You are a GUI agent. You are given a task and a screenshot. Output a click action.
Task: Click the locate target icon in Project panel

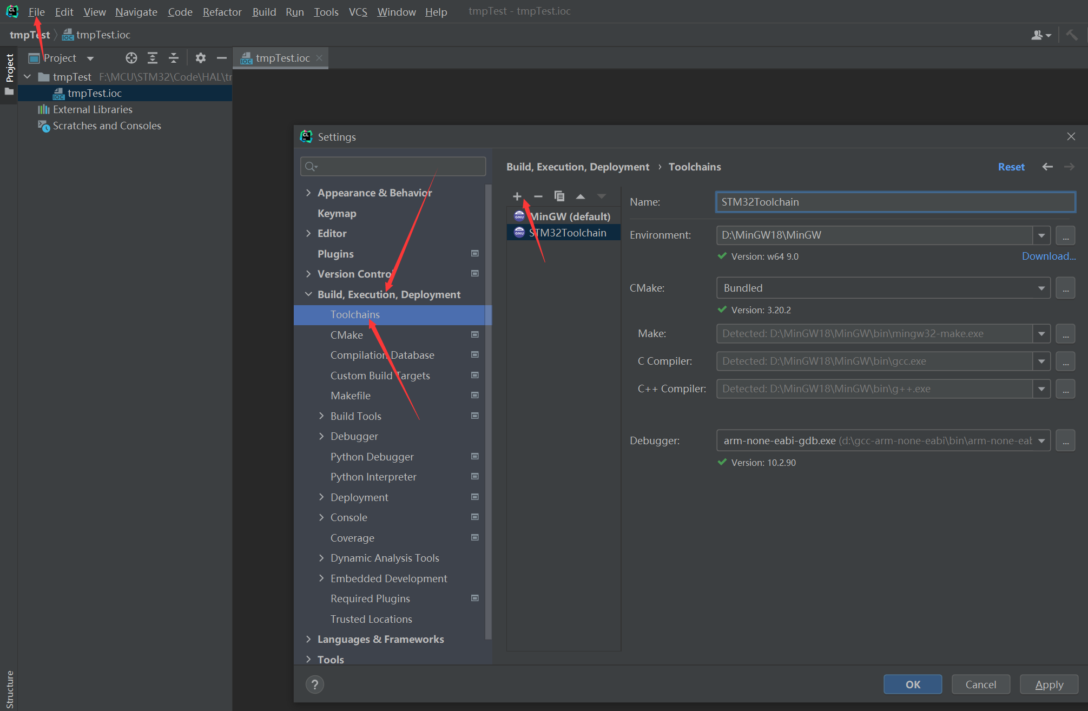(x=131, y=58)
